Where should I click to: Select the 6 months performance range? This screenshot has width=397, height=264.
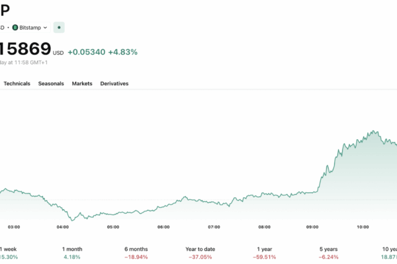pyautogui.click(x=136, y=253)
